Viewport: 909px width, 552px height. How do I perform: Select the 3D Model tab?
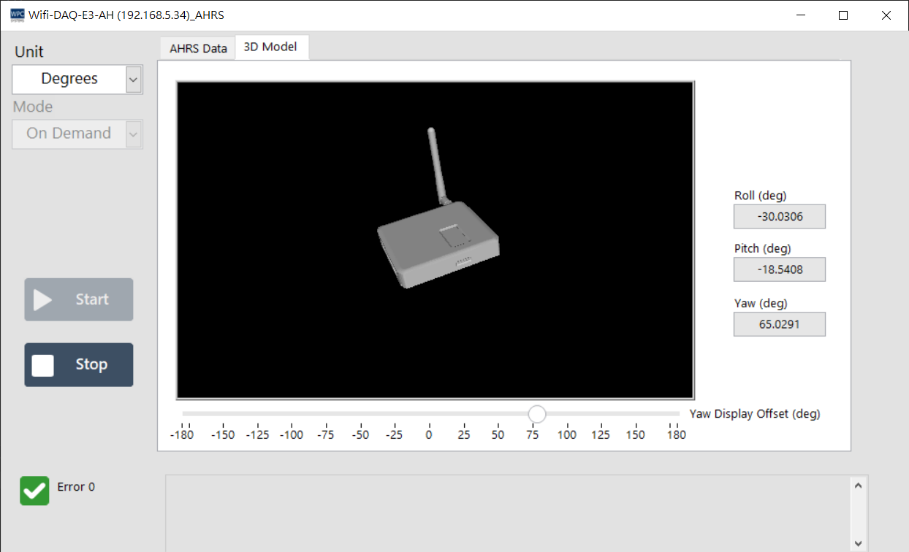tap(270, 47)
